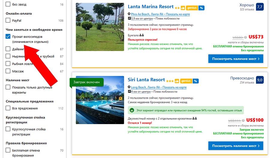This screenshot has width=270, height=158.
Task: Enable Показать только доступные варианты
Action: pos(8,87)
